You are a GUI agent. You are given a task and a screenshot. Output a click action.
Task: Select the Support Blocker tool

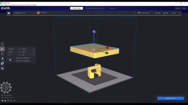pos(2,68)
